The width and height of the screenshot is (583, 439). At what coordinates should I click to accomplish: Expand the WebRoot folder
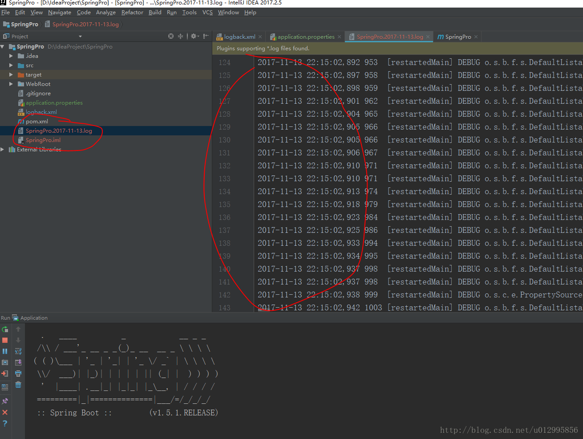tap(11, 84)
